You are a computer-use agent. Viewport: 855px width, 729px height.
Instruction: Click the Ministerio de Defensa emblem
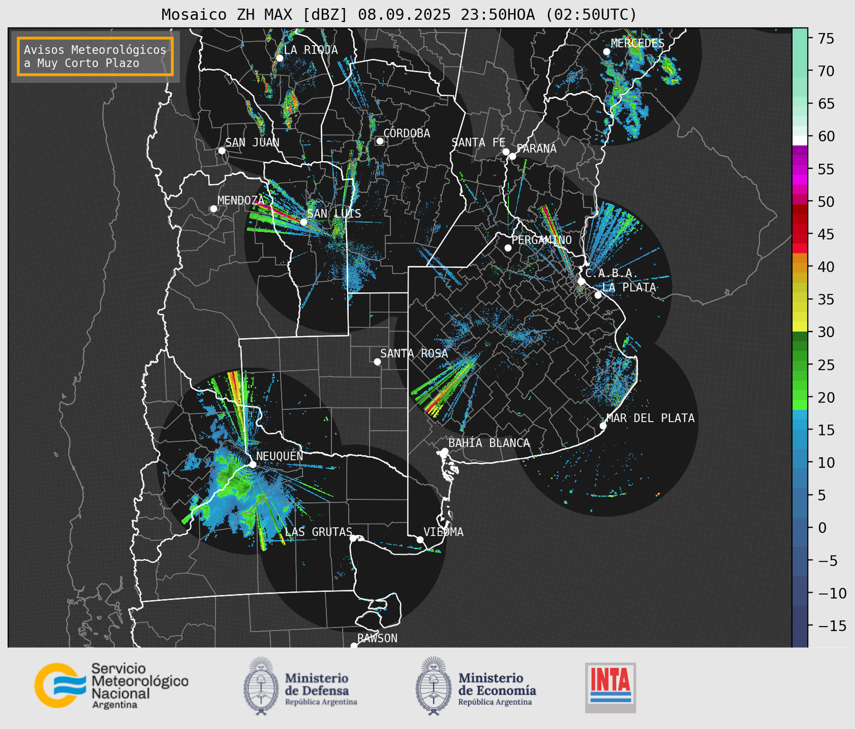(261, 686)
